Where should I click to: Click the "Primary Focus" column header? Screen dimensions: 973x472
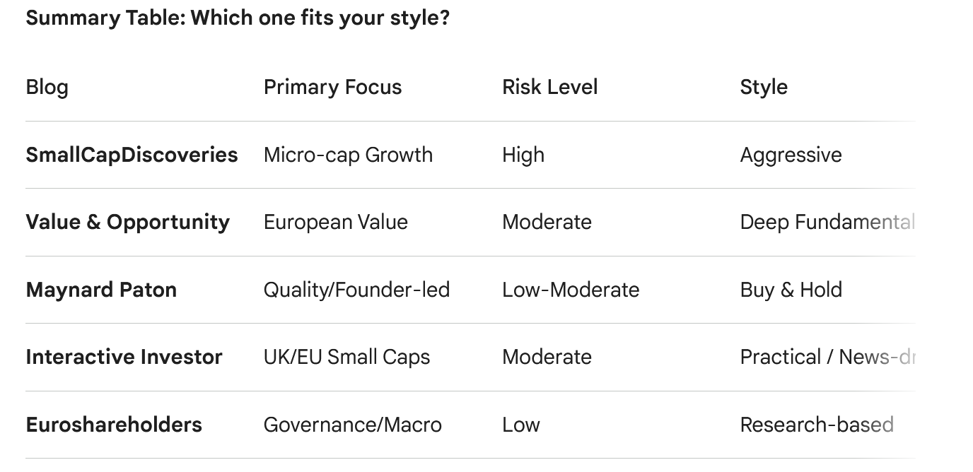(332, 87)
